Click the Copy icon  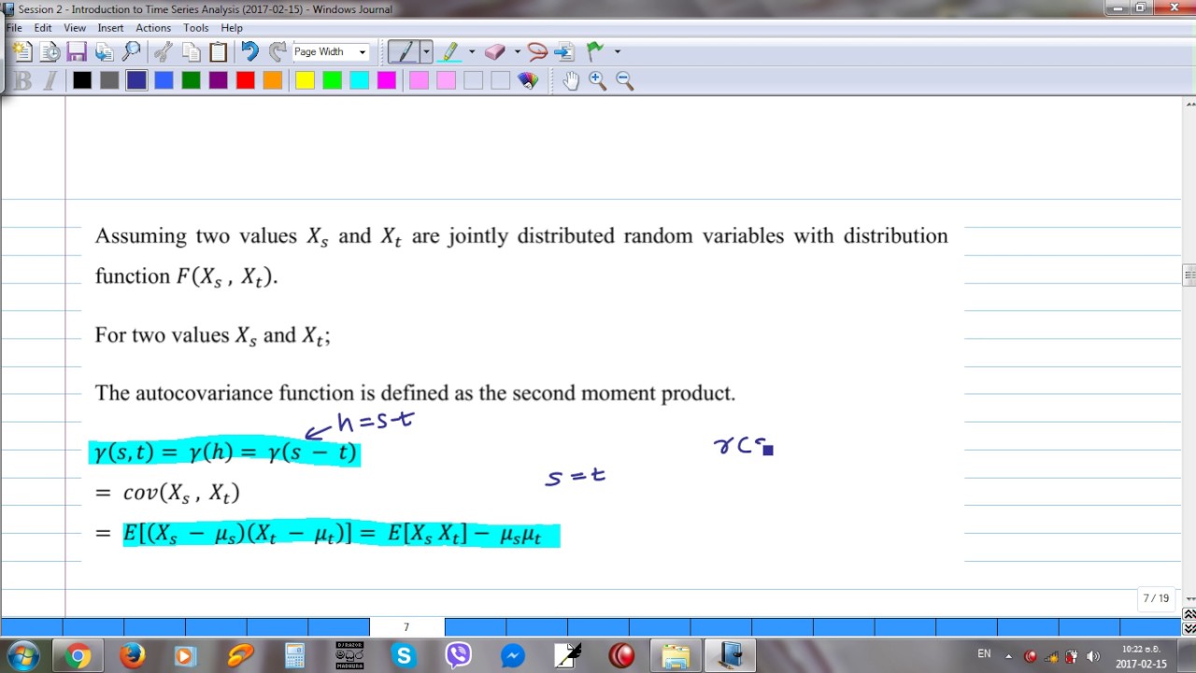tap(192, 52)
